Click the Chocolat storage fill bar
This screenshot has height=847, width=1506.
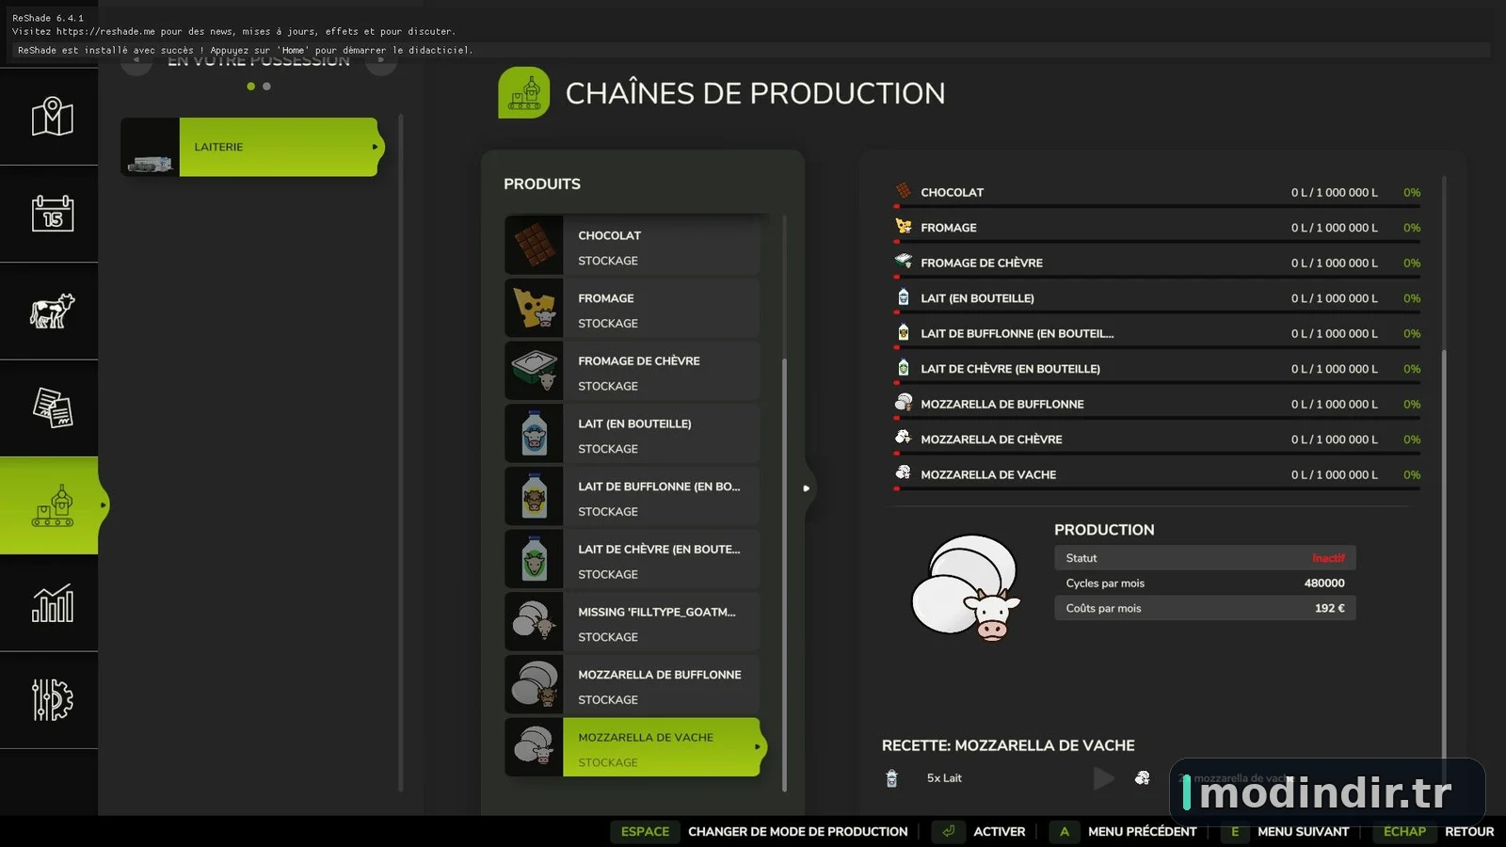click(1157, 206)
